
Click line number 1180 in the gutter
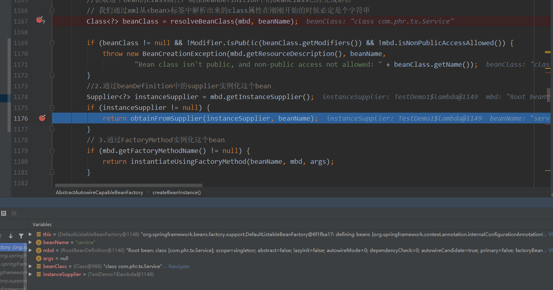click(21, 161)
